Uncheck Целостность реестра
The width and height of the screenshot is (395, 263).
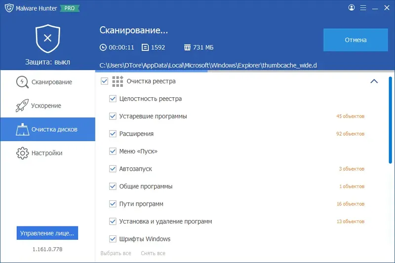113,99
